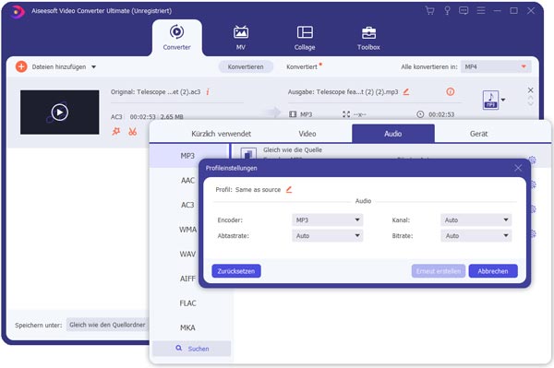Open the Kanal dropdown
Screen dimensions: 554x368
tap(476, 220)
